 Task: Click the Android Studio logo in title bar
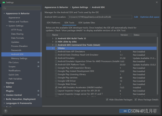(4, 2)
